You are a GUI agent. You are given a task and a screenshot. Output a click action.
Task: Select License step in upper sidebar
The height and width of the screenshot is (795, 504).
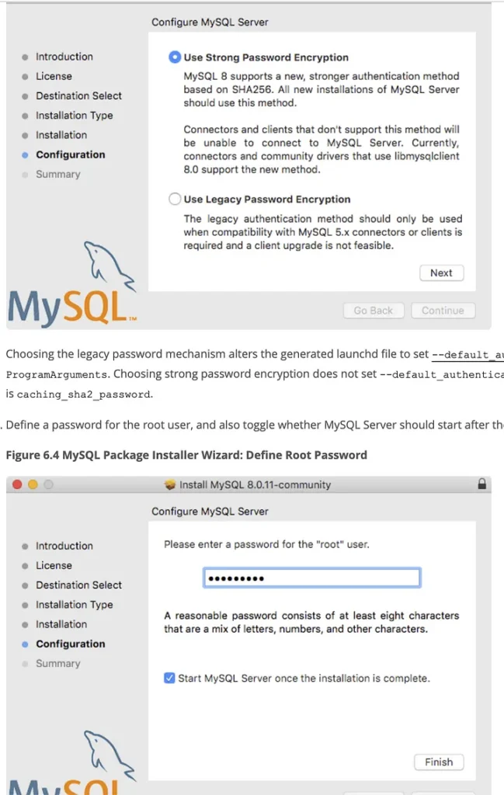54,76
